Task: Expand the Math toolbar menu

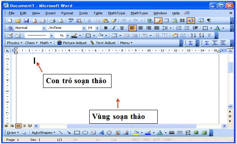Action: coord(46,43)
